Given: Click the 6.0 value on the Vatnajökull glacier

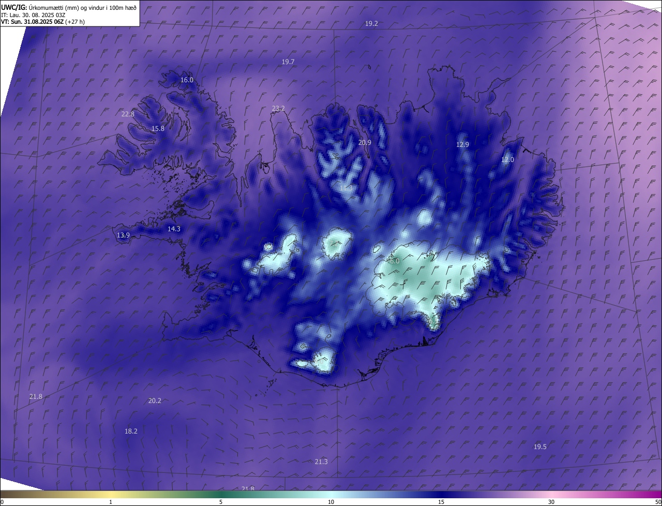Looking at the screenshot, I should click(395, 262).
